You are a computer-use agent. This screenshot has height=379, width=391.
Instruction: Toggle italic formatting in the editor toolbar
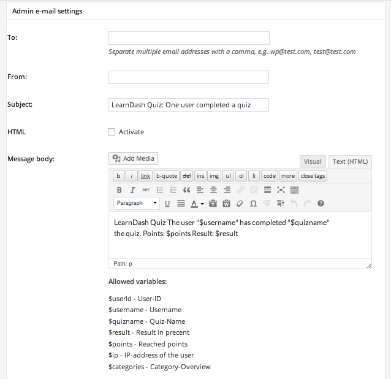pyautogui.click(x=132, y=190)
